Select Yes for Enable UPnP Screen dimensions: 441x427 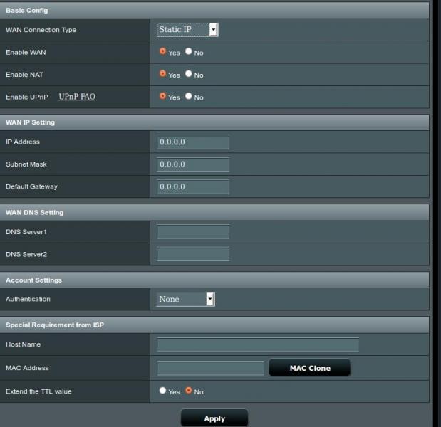point(163,96)
